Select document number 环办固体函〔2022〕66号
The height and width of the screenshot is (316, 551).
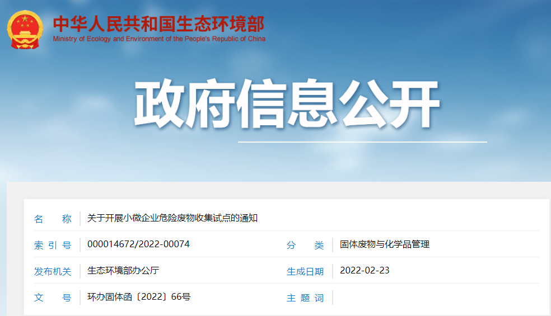[x=139, y=297]
